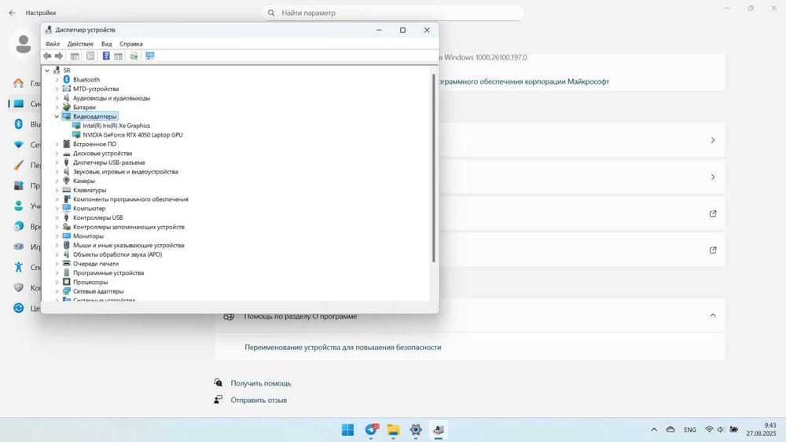786x442 pixels.
Task: Click the chip icon beside Встроенное ПО
Action: pos(66,144)
